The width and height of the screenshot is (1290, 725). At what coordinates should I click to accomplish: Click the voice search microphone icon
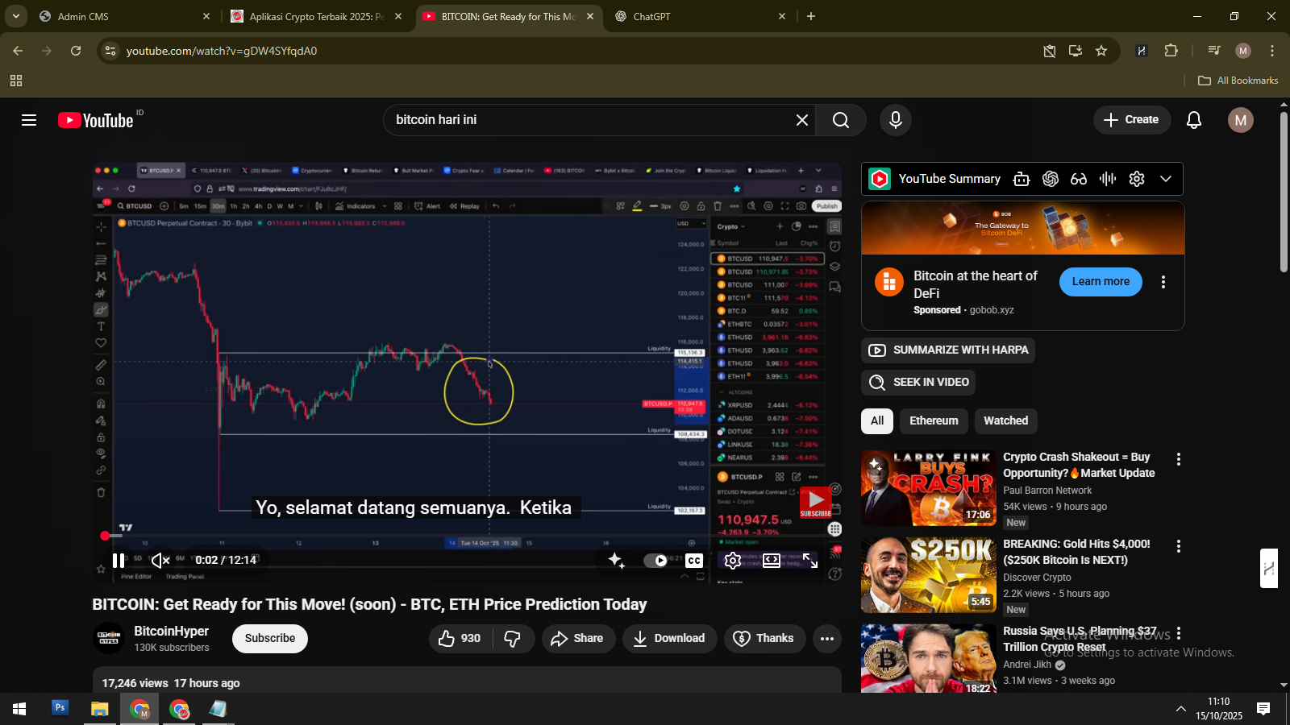(895, 120)
